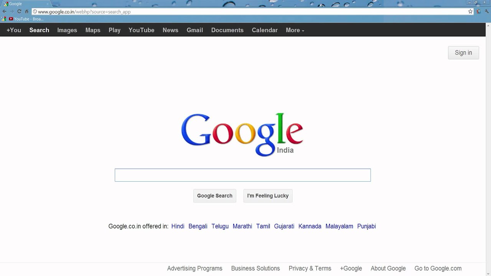
Task: Click the I'm Feeling Lucky button
Action: click(268, 195)
